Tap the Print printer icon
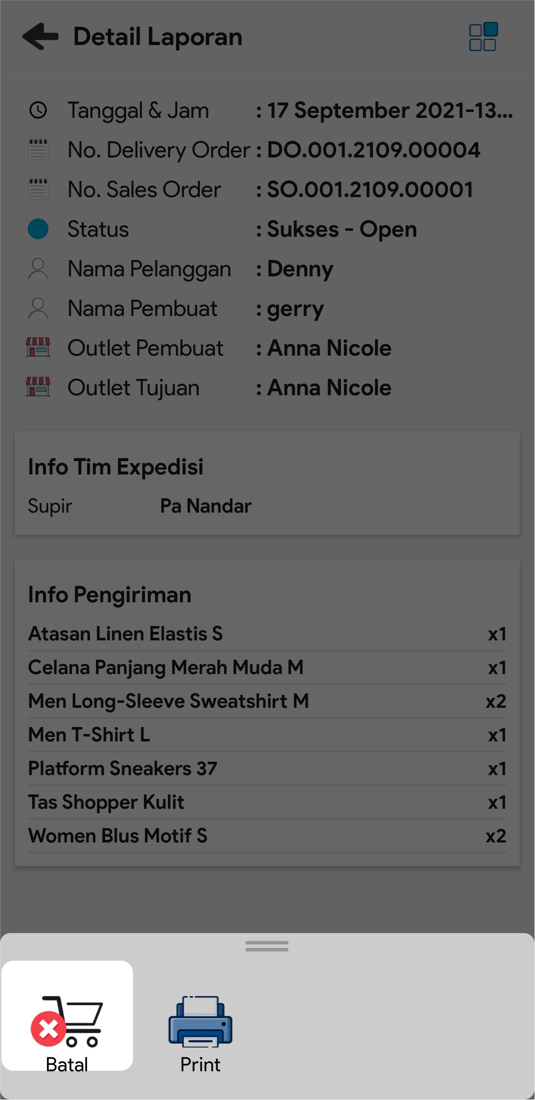Viewport: 535px width, 1100px height. click(200, 1022)
